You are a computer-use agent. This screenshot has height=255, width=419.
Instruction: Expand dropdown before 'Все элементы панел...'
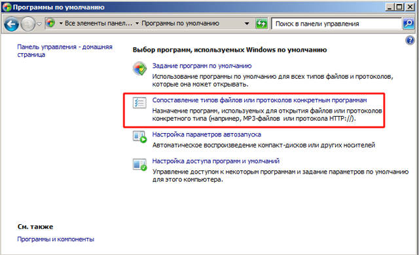[61, 24]
